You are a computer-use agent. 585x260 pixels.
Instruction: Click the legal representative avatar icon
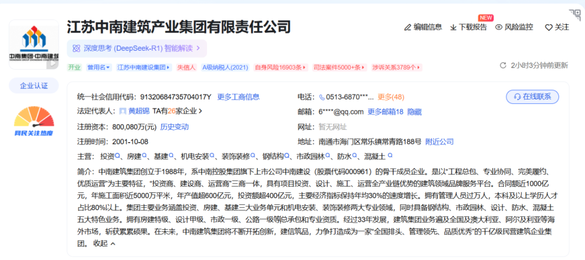tap(123, 111)
